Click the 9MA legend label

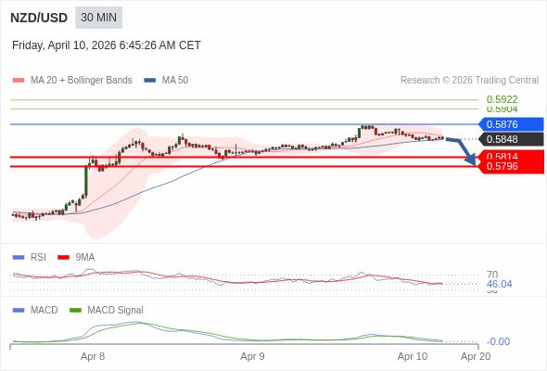(85, 257)
